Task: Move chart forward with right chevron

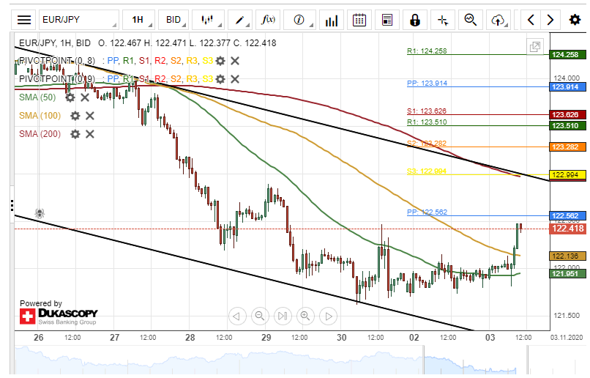Action: pyautogui.click(x=550, y=20)
